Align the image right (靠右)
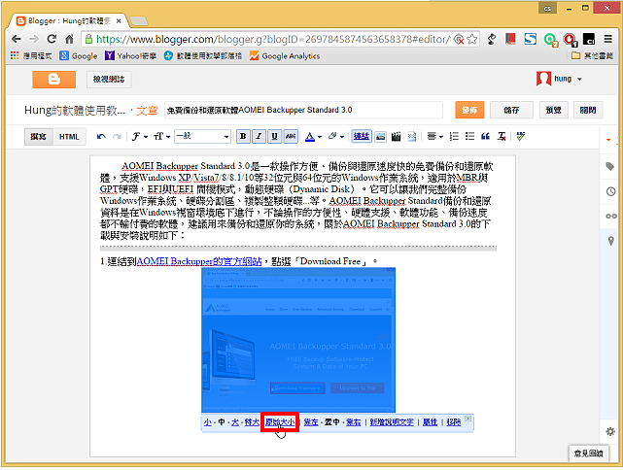This screenshot has width=623, height=470. [353, 422]
